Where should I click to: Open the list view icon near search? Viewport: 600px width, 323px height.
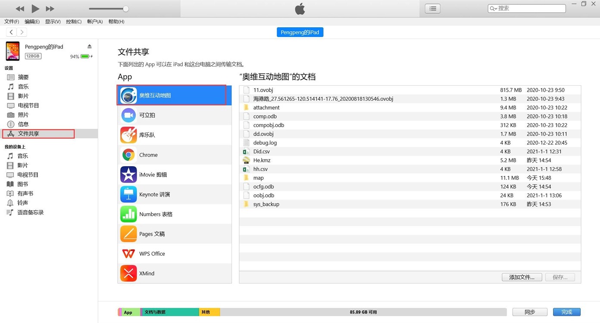coord(432,9)
